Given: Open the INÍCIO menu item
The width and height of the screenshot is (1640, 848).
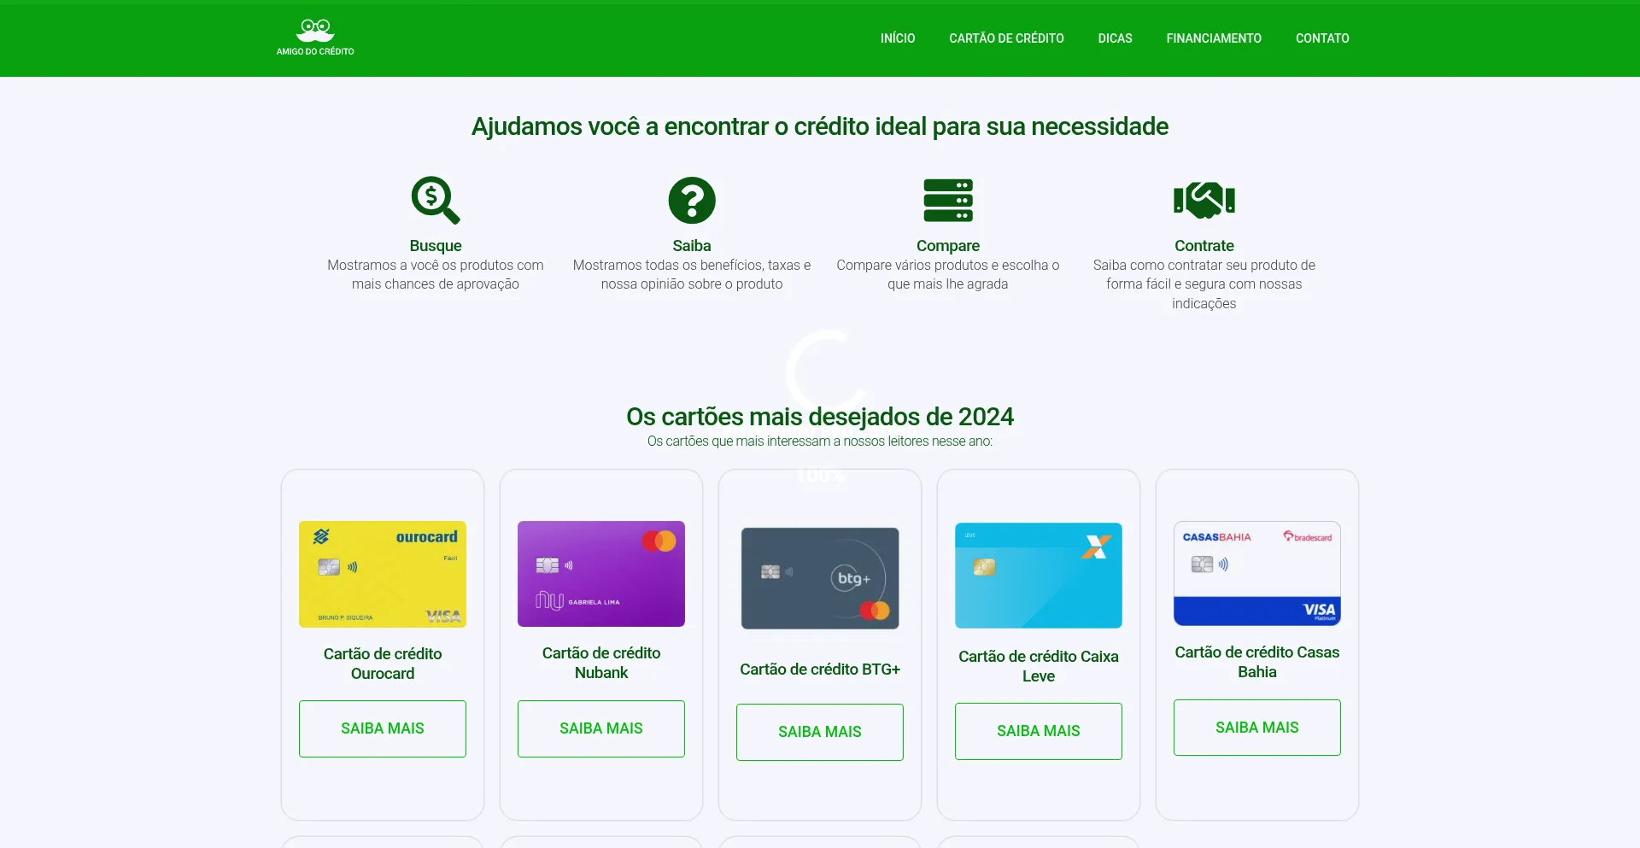Looking at the screenshot, I should 898,38.
